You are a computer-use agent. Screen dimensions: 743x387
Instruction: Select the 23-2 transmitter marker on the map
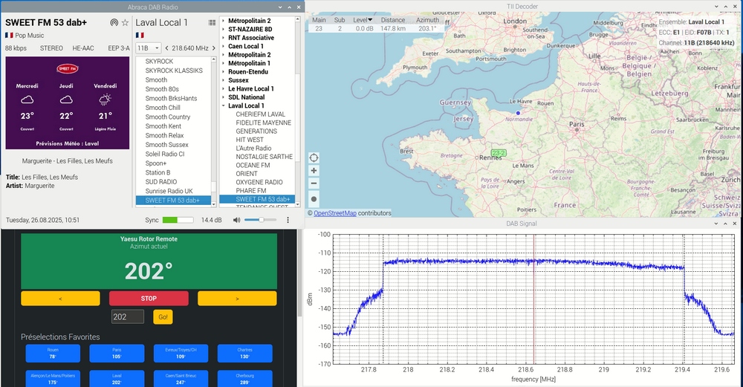[499, 153]
